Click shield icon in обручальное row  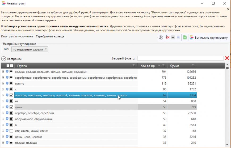[x=7, y=119]
